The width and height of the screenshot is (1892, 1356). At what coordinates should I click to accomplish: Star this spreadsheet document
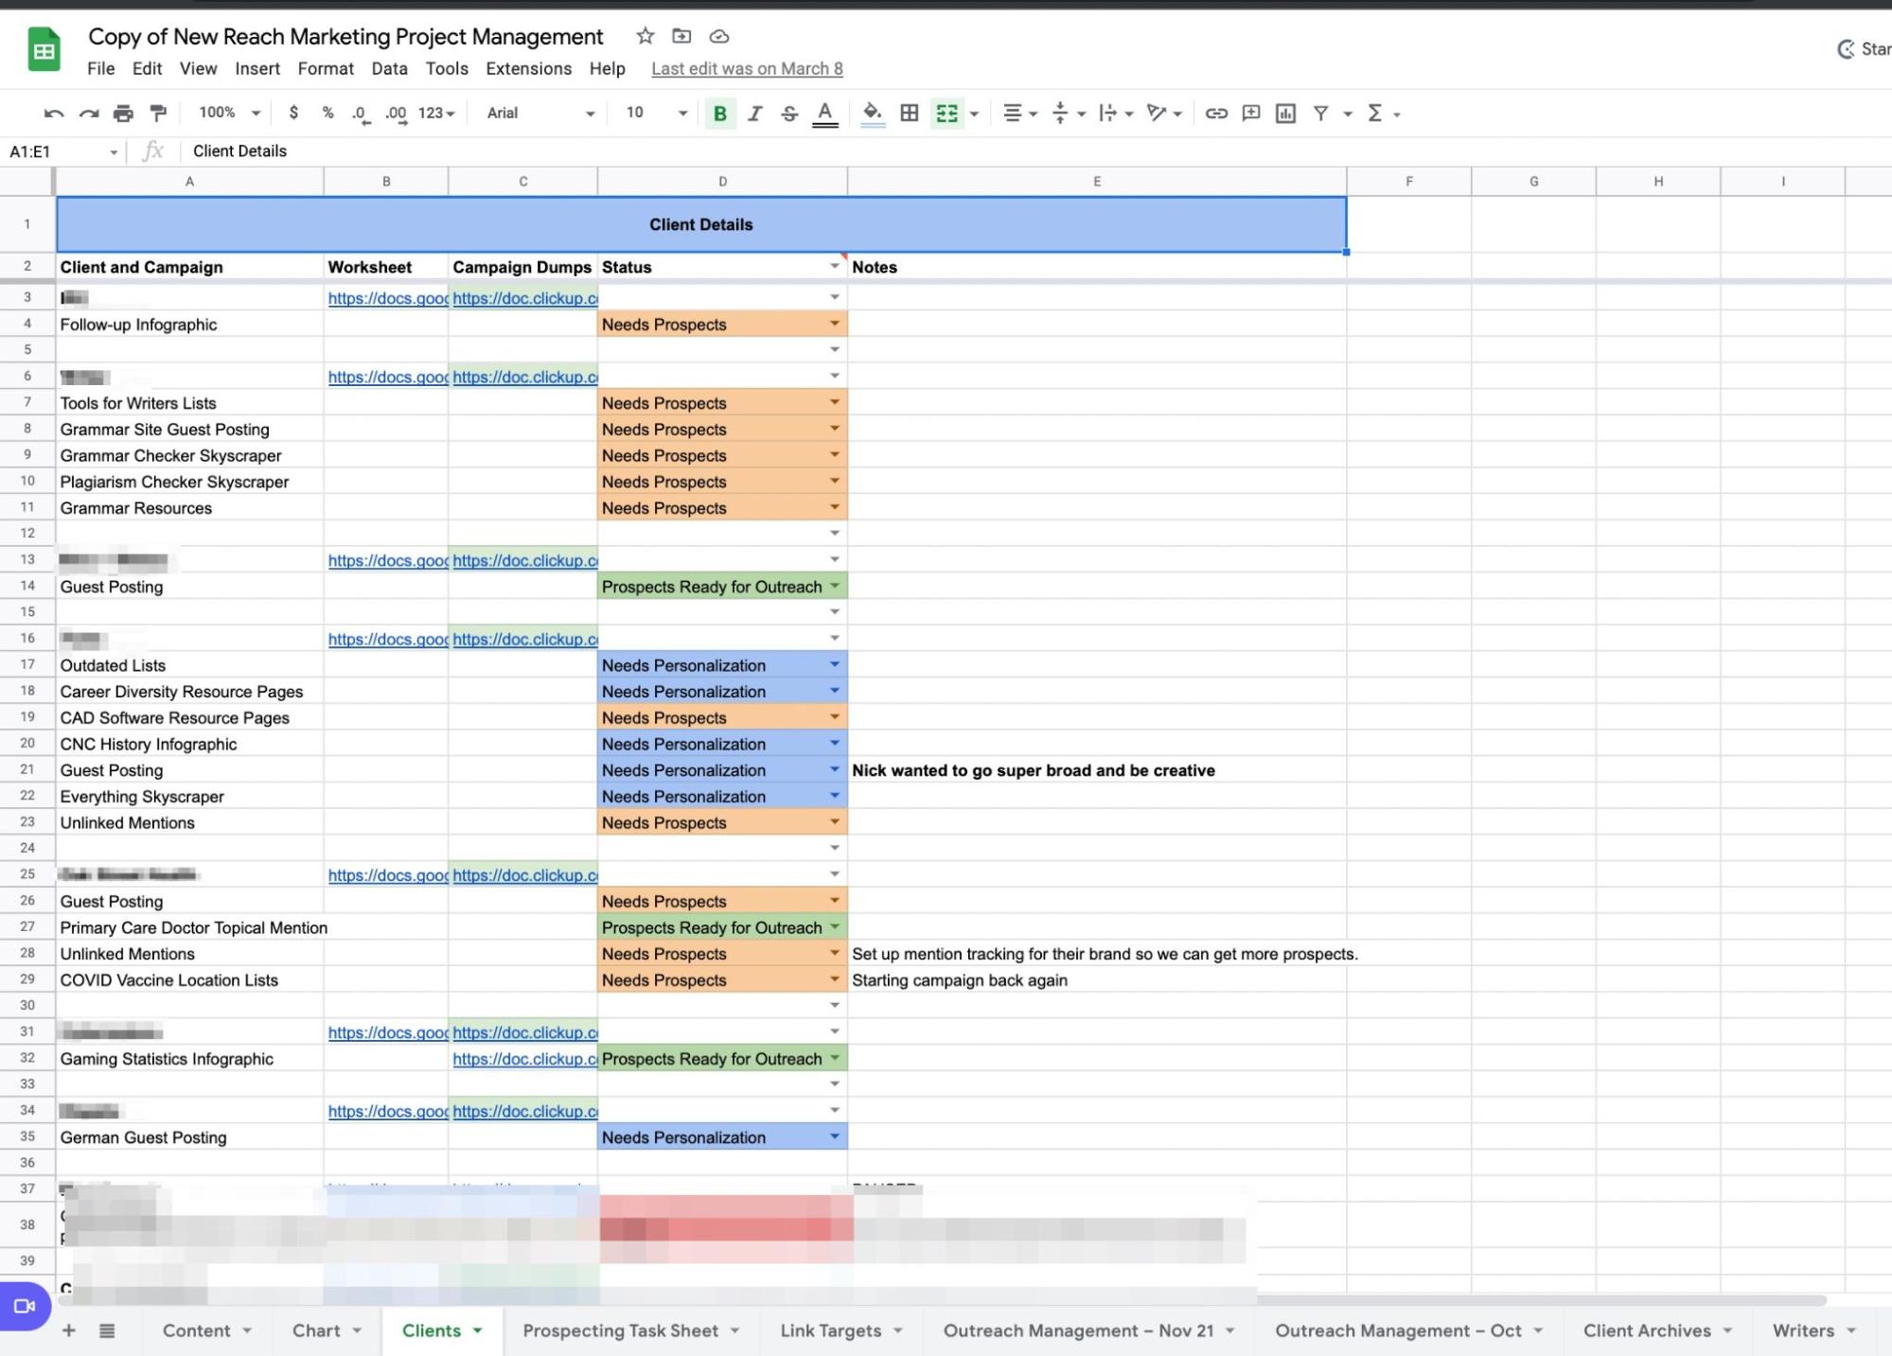tap(645, 36)
